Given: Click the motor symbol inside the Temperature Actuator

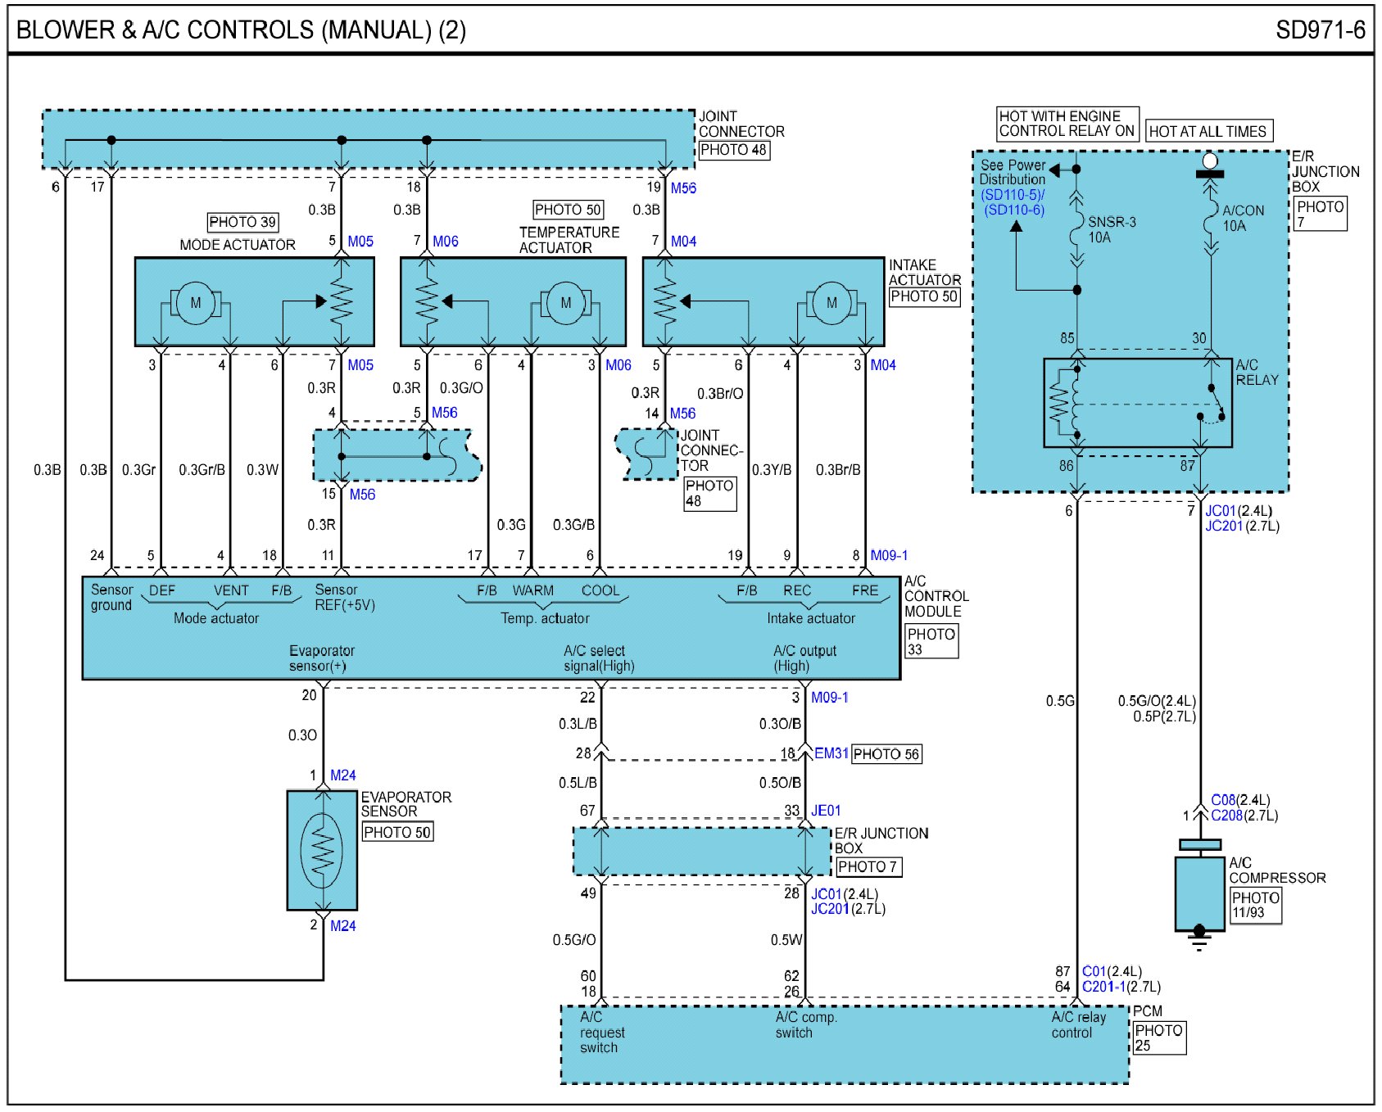Looking at the screenshot, I should pos(565,303).
